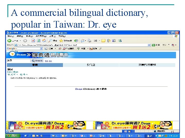Click Google toolbar highlight pen icon
Viewport: 185px width, 138px height.
pos(100,49)
